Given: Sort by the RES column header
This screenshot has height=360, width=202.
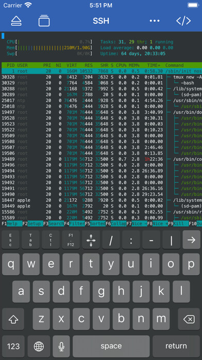Looking at the screenshot, I should pos(89,65).
